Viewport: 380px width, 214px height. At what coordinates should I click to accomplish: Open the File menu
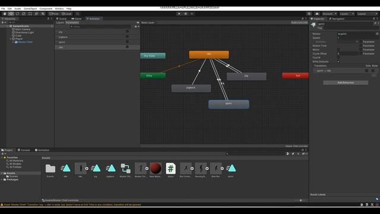pos(3,8)
